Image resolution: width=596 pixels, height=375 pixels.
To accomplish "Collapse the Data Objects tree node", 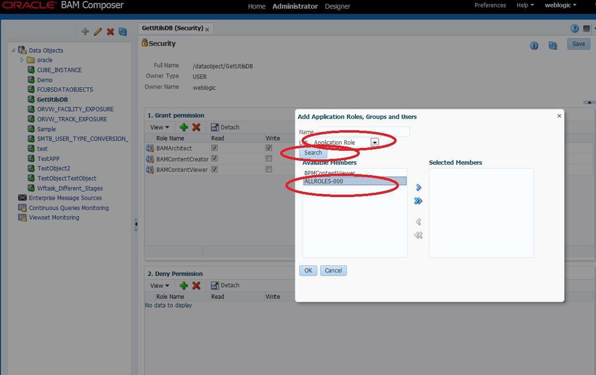I will [x=13, y=50].
